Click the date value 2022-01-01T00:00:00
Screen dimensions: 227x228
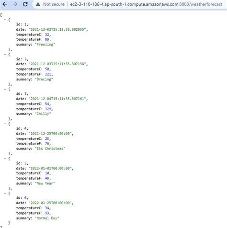pos(50,168)
